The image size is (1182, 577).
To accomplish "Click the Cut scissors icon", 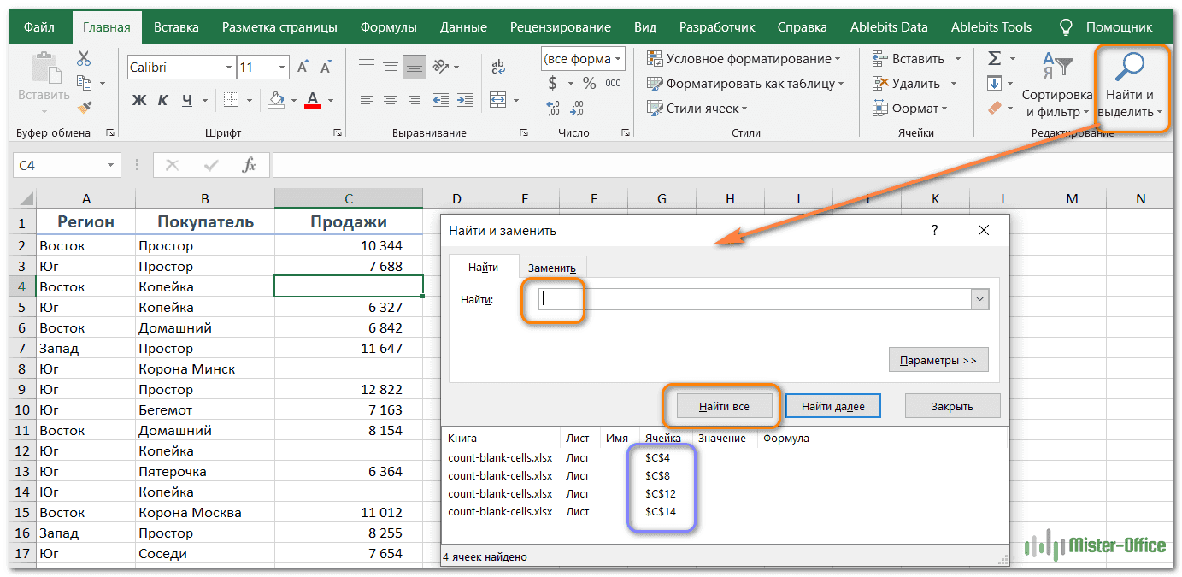I will point(84,59).
